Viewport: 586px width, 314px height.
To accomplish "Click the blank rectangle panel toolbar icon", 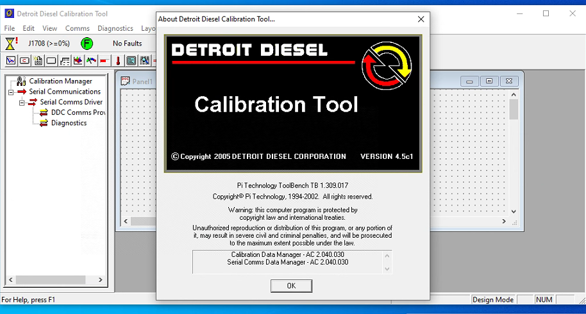I will 51,60.
